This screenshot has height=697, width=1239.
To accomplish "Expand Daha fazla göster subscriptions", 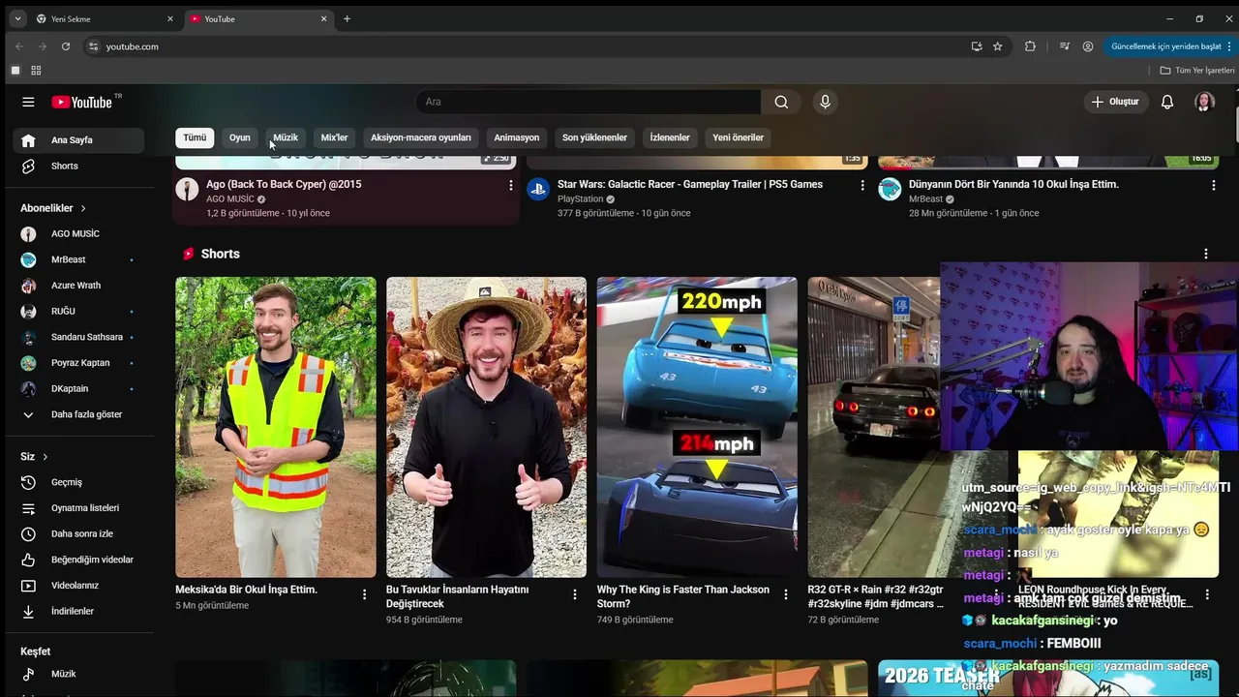I will coord(78,414).
